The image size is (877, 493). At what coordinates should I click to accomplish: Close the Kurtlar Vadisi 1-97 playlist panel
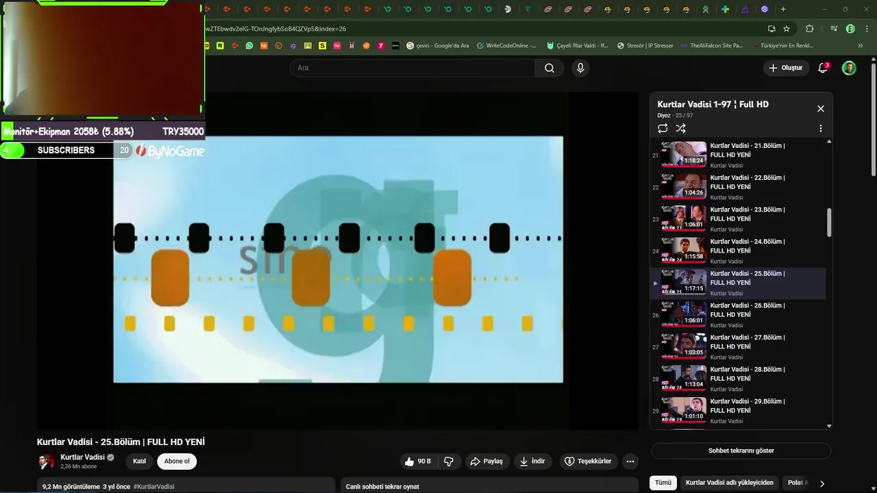[x=821, y=108]
